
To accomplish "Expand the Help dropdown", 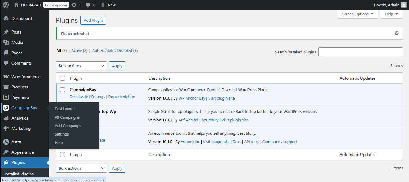I will coord(391,14).
